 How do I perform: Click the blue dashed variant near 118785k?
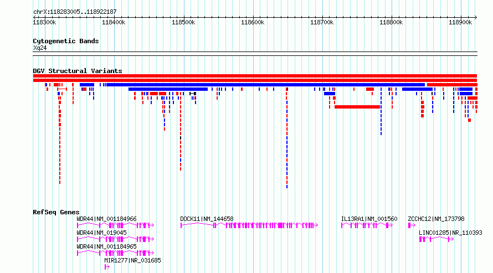381,111
